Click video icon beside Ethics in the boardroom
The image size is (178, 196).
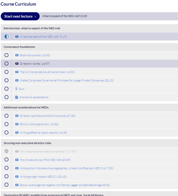tap(17, 124)
